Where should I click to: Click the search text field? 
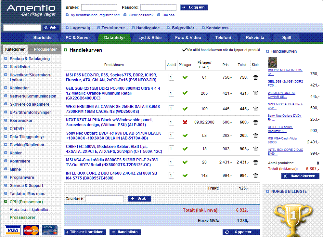pos(22,27)
